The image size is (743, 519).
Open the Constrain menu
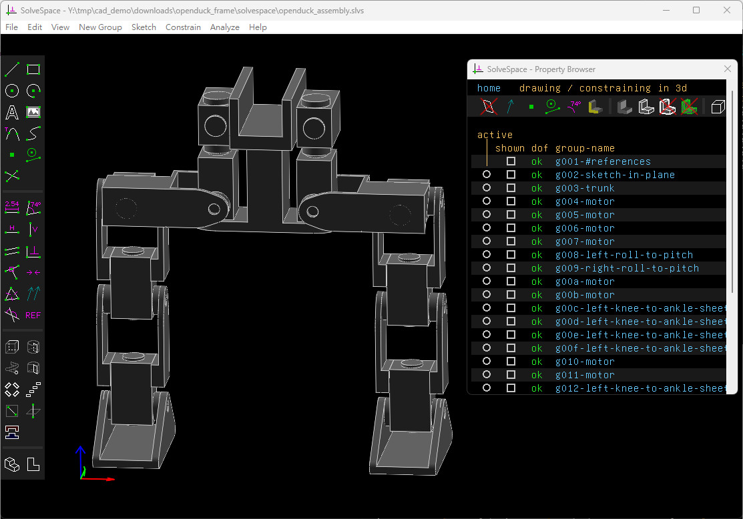pos(183,27)
